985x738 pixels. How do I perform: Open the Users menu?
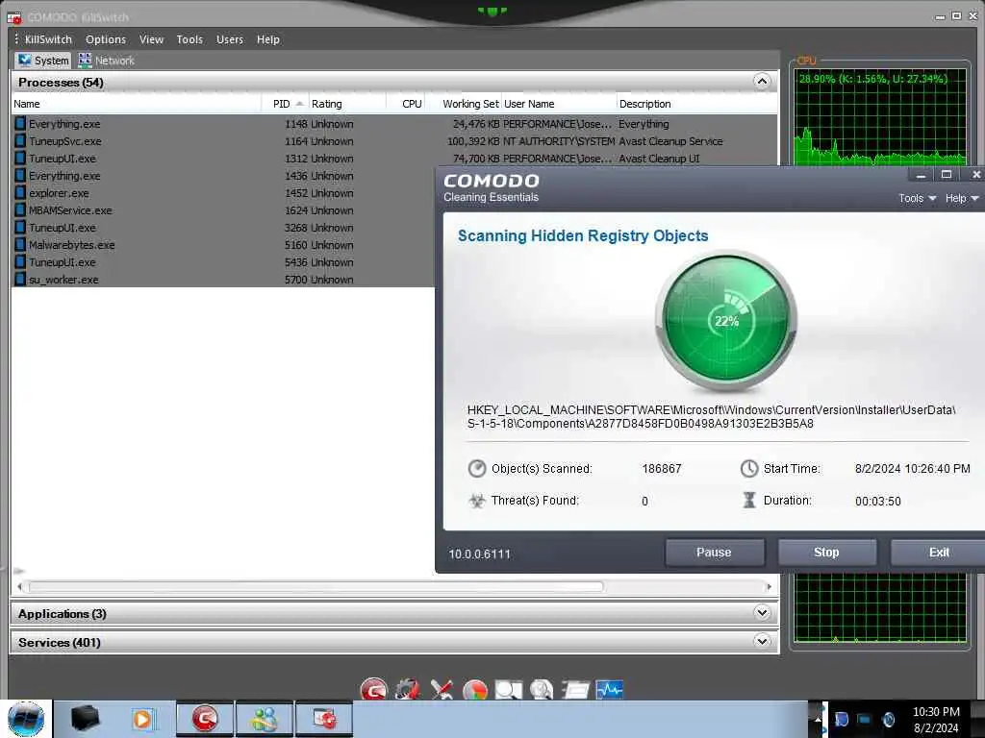[230, 39]
